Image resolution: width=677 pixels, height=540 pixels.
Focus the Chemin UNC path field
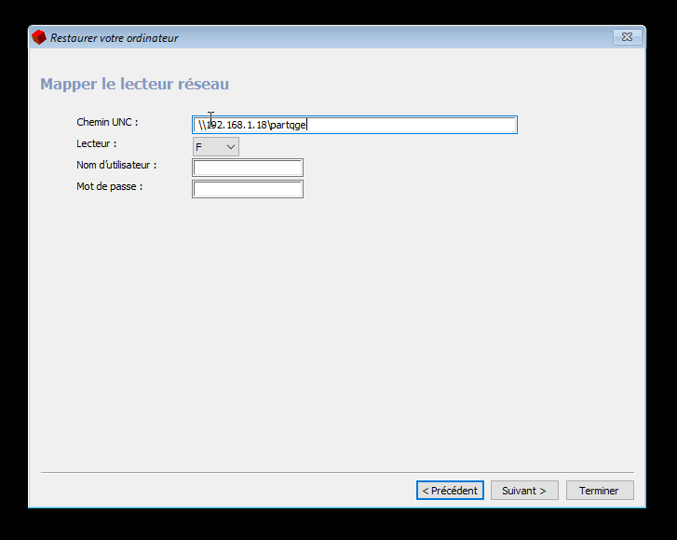(x=354, y=125)
